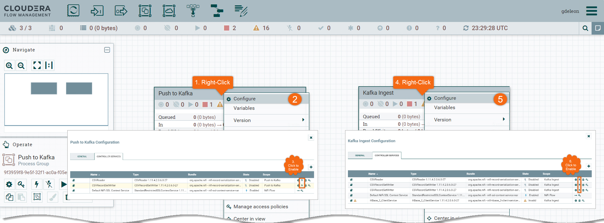Viewport: 604px width, 223px height.
Task: Select the 23:29:28 UTC refresh time
Action: tap(489, 28)
